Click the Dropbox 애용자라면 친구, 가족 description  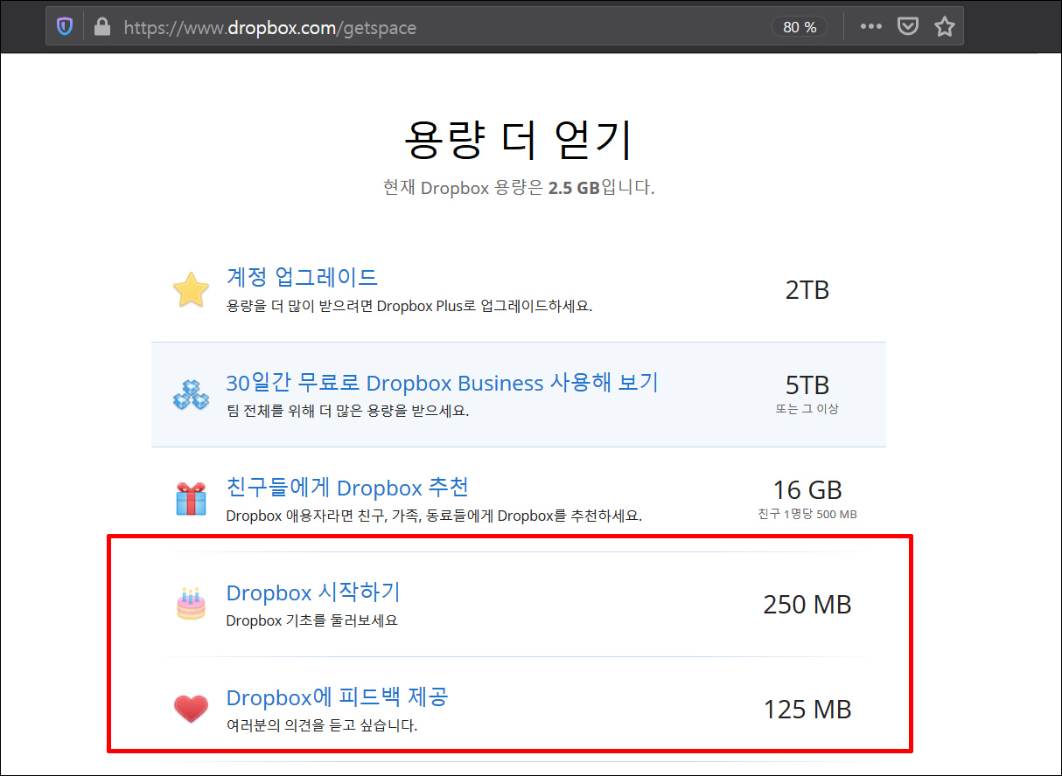tap(434, 516)
